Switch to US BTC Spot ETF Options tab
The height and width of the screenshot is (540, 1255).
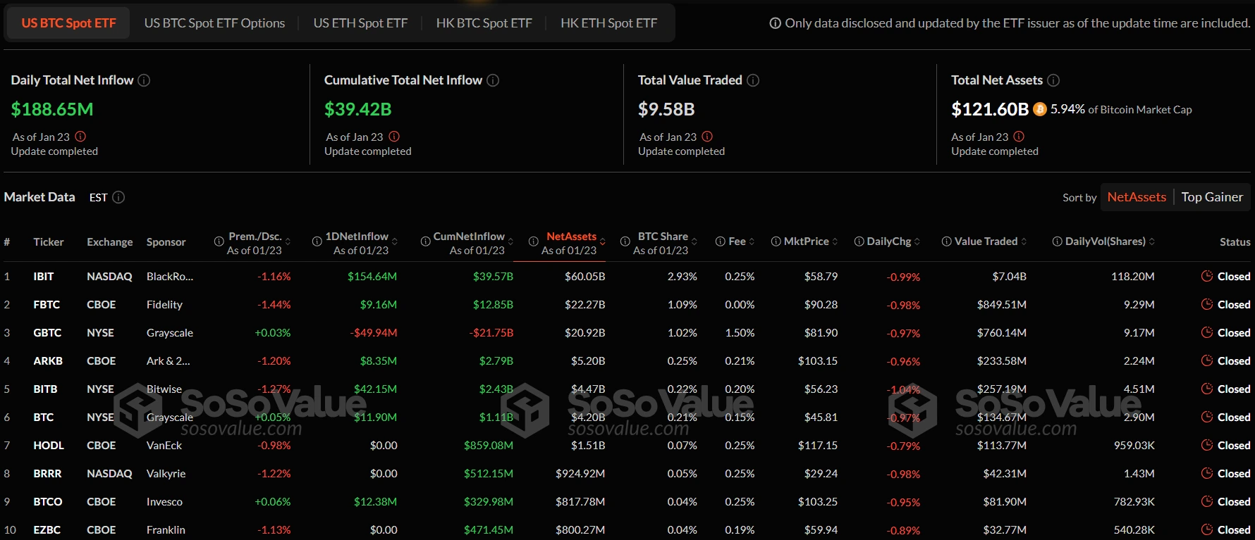click(214, 23)
